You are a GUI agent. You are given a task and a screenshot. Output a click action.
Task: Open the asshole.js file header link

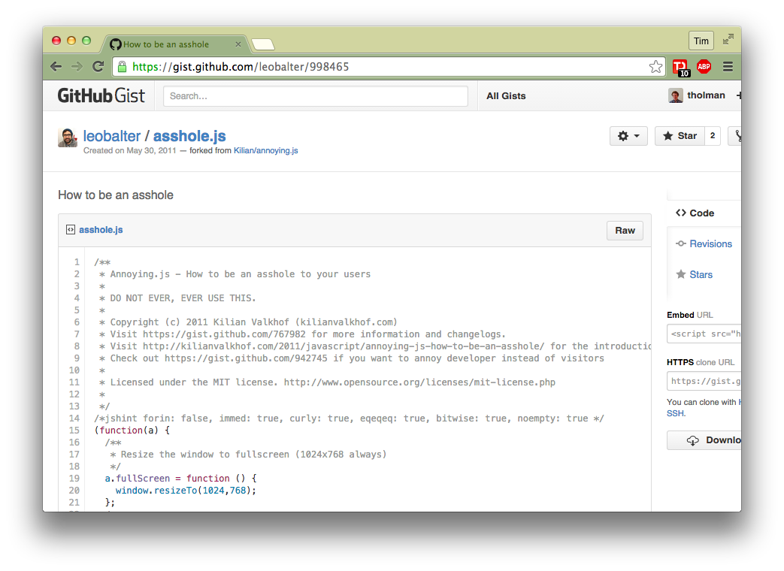[101, 230]
